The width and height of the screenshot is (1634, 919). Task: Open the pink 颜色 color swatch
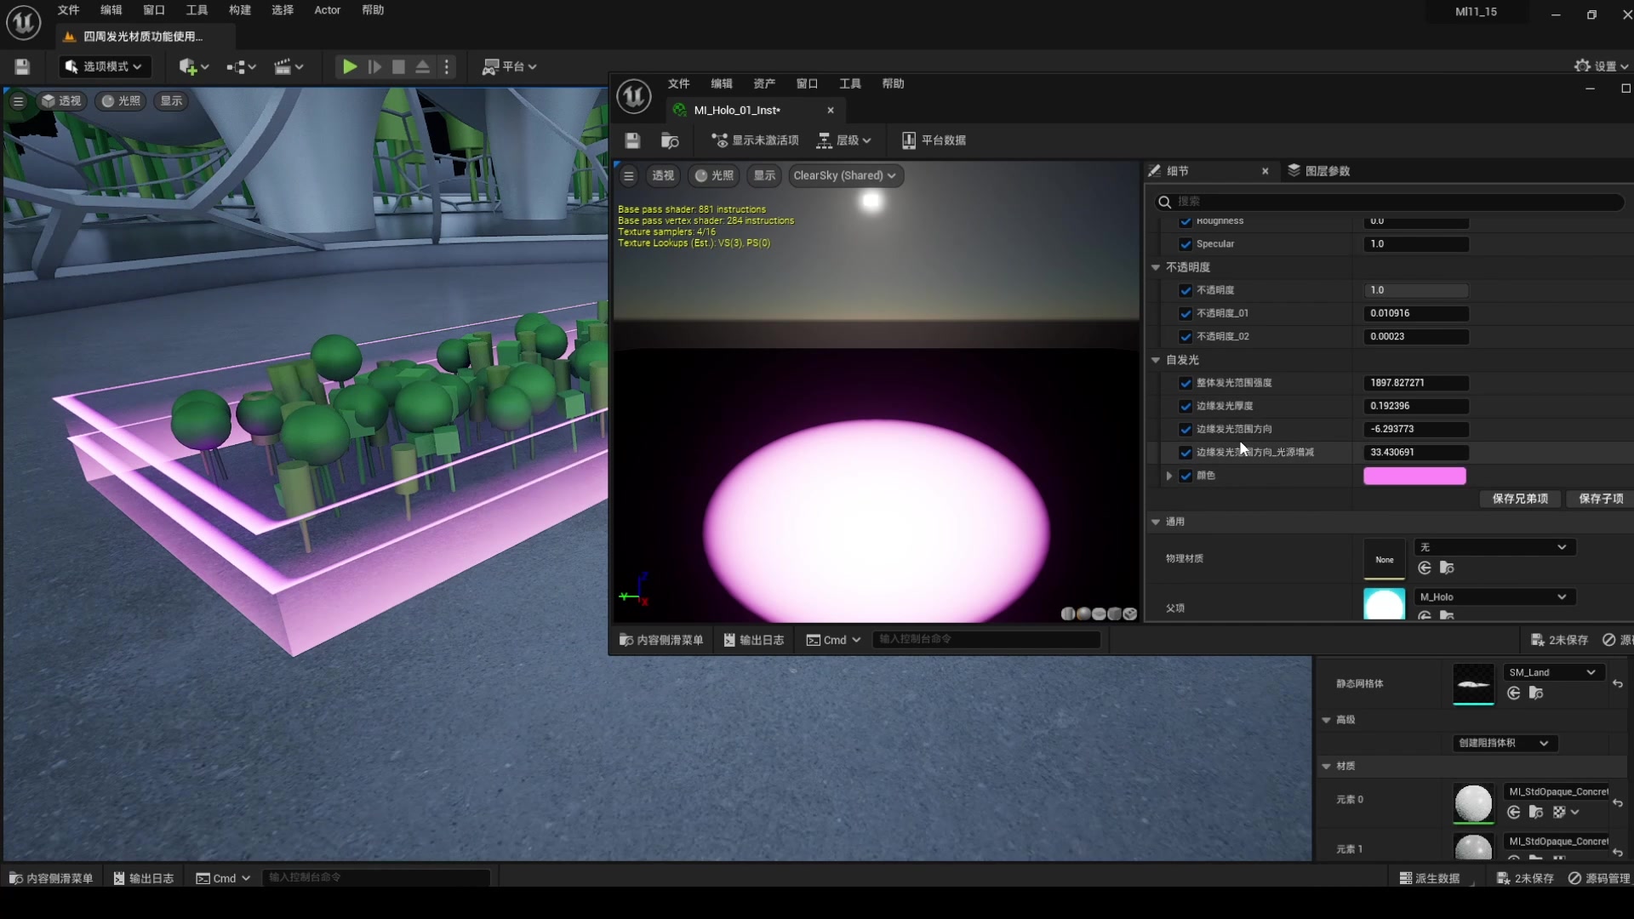[x=1414, y=476]
